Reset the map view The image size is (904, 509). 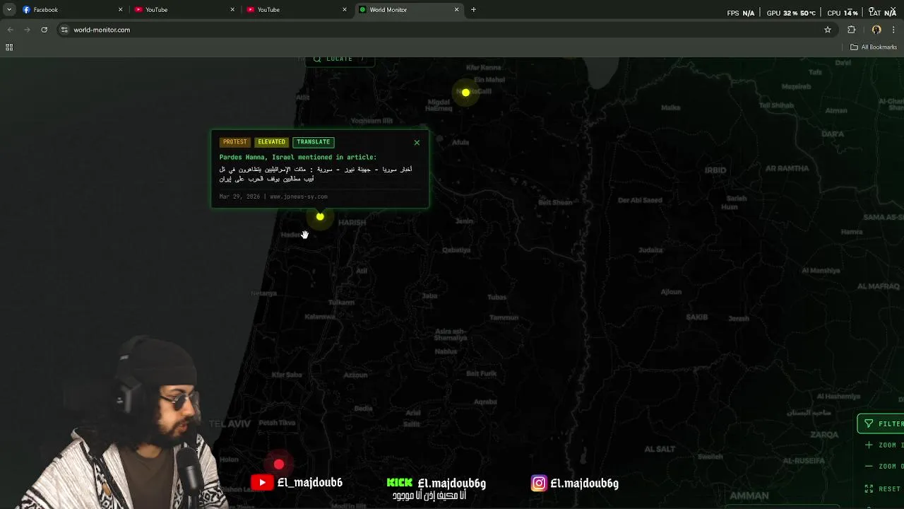click(883, 488)
